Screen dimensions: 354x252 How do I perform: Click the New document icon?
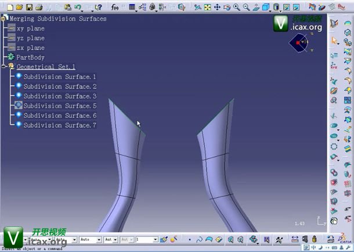coord(9,7)
